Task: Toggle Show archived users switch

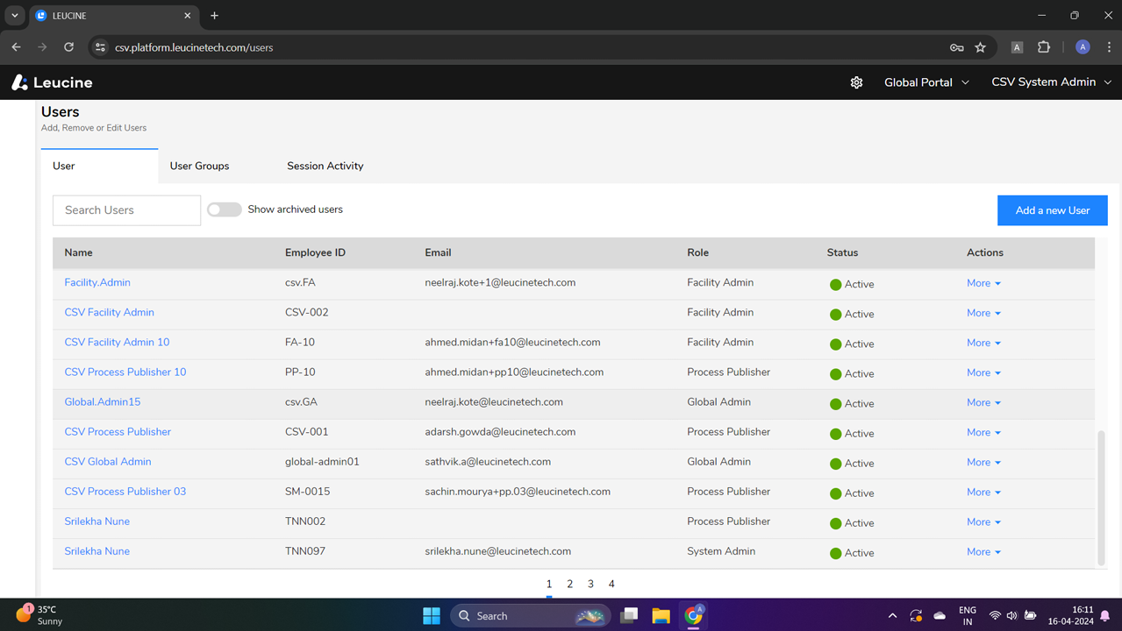Action: 224,209
